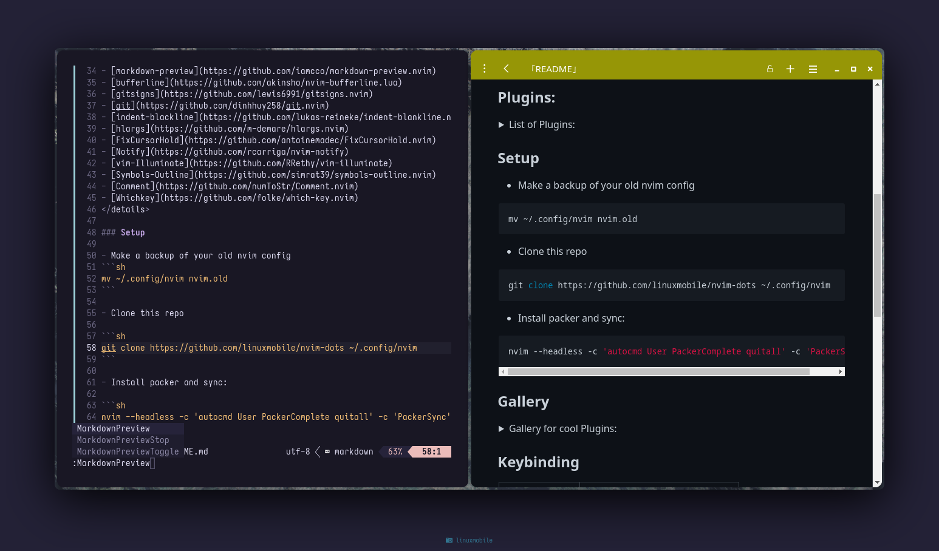
Task: Expand the List of Plugins disclosure
Action: click(536, 124)
